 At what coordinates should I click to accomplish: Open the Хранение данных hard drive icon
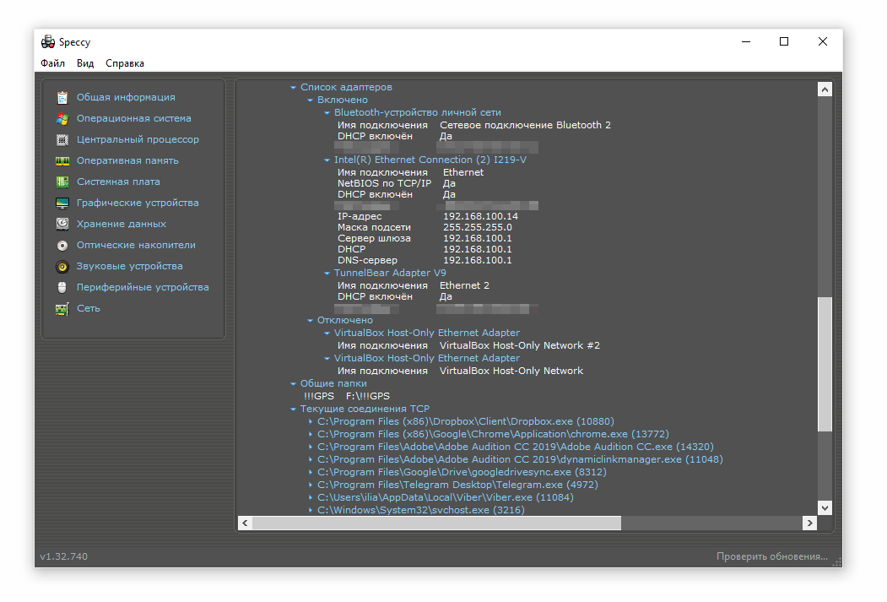(62, 224)
